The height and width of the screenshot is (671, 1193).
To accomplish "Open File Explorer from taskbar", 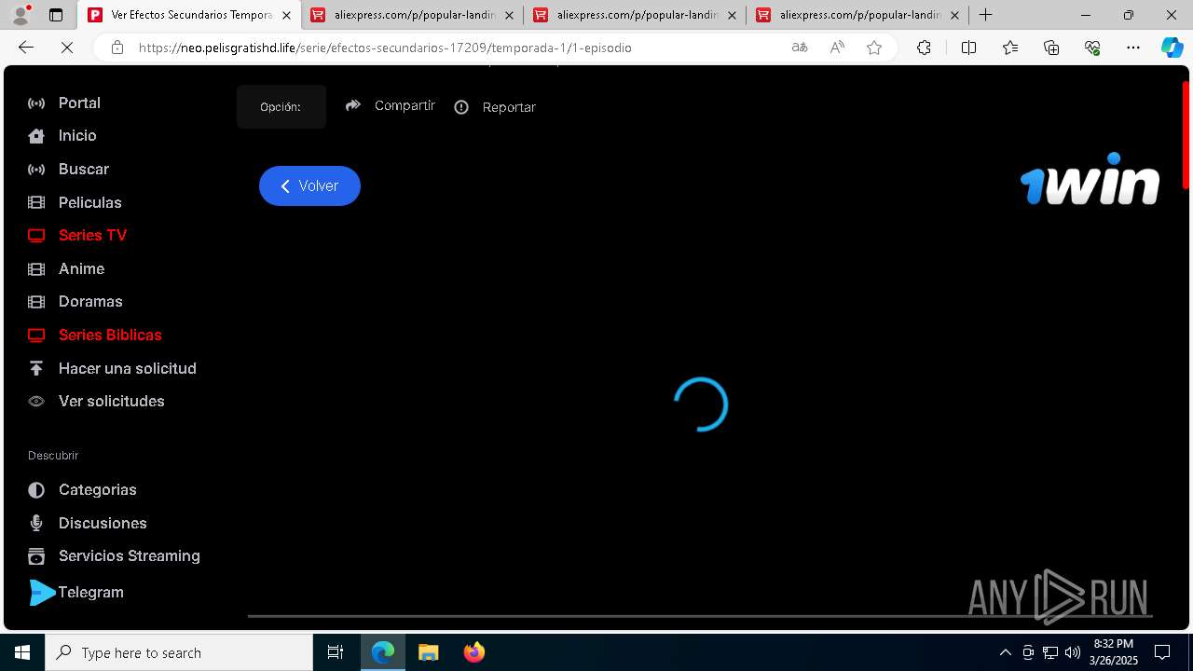I will 428,652.
